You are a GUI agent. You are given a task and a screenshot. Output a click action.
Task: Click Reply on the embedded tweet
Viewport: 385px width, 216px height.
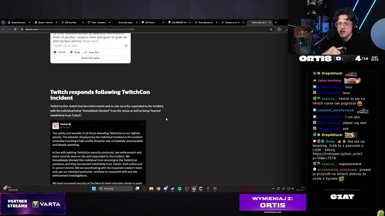click(75, 52)
